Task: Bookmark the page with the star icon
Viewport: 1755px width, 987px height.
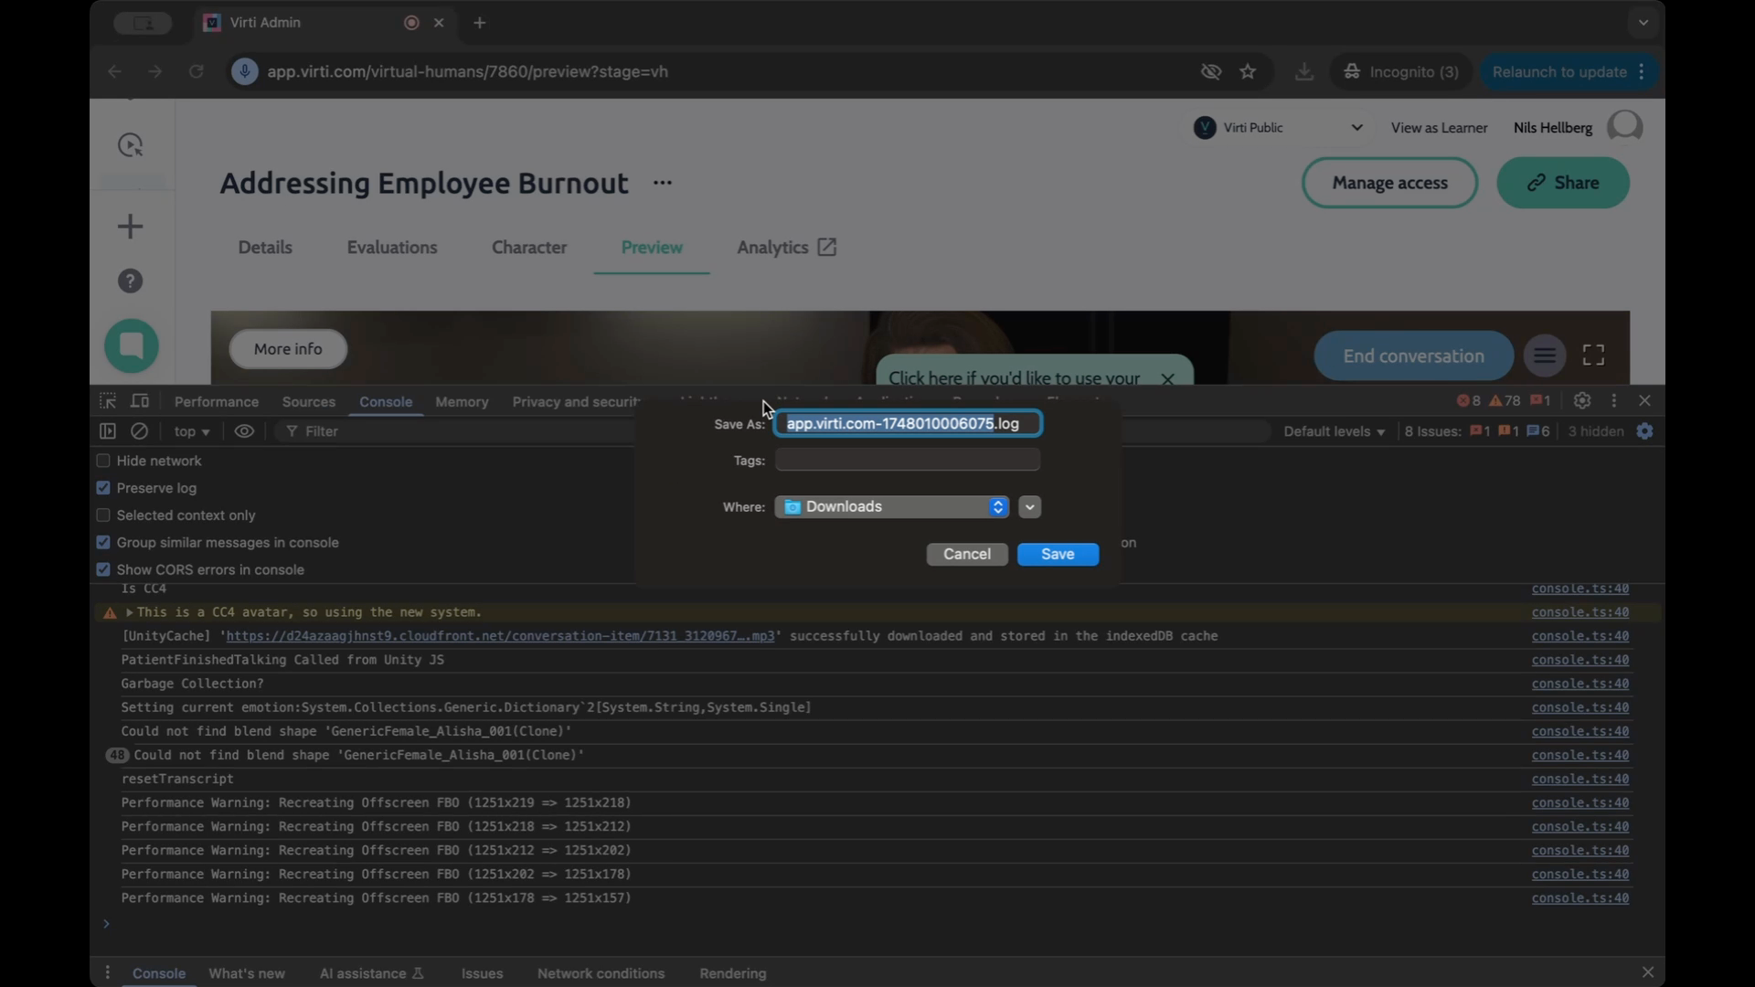Action: coord(1248,72)
